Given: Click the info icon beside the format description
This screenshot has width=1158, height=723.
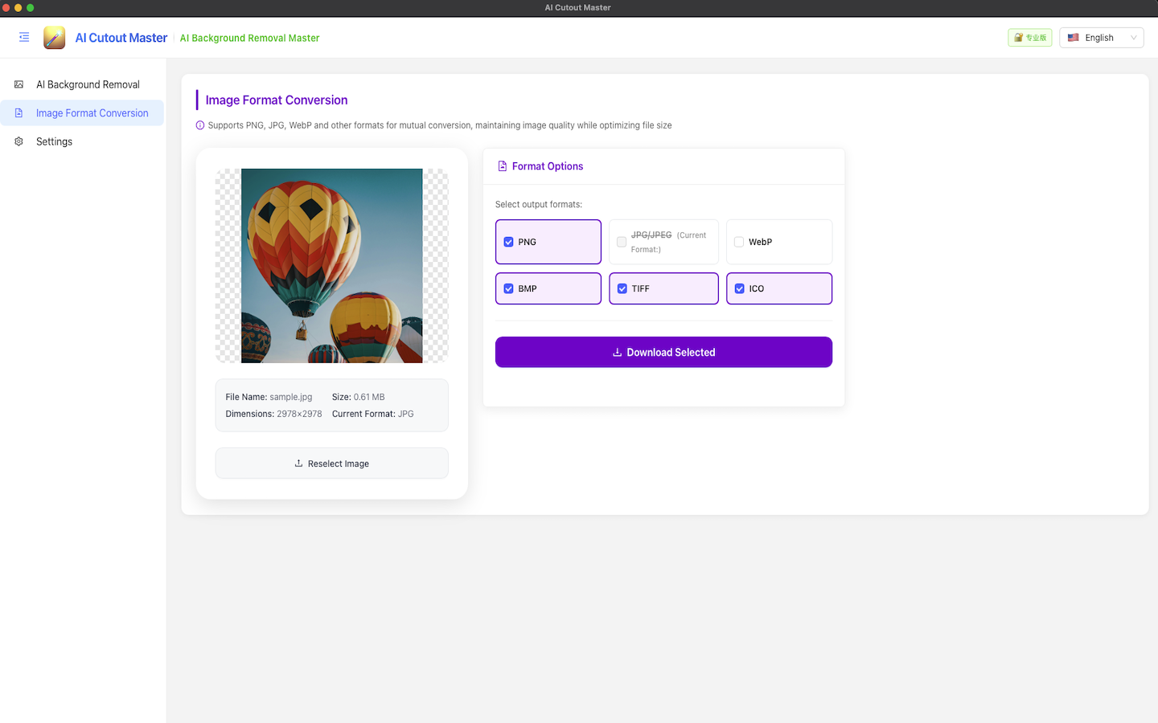Looking at the screenshot, I should pyautogui.click(x=199, y=125).
